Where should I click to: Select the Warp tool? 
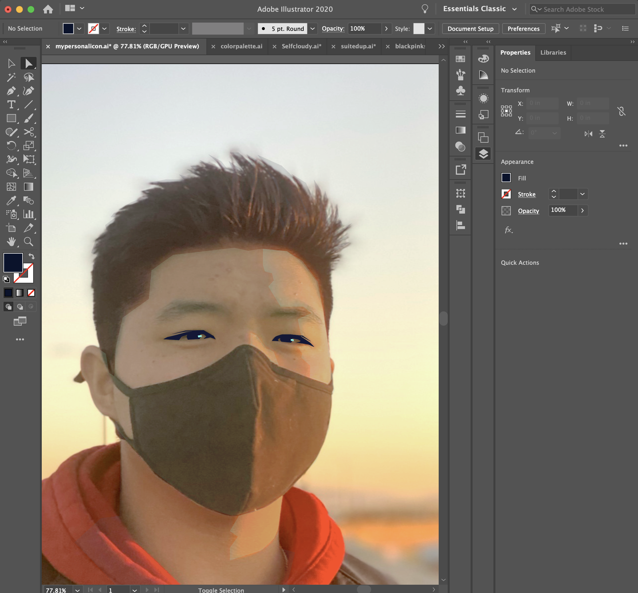(x=11, y=159)
